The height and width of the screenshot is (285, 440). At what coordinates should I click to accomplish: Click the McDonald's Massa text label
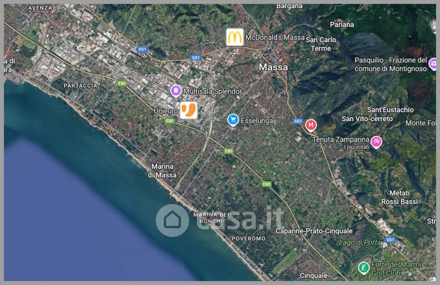275,37
